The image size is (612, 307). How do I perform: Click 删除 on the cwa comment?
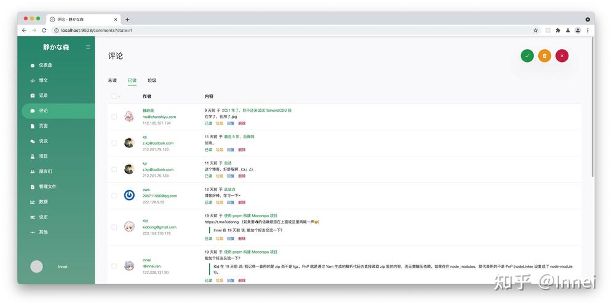[242, 202]
